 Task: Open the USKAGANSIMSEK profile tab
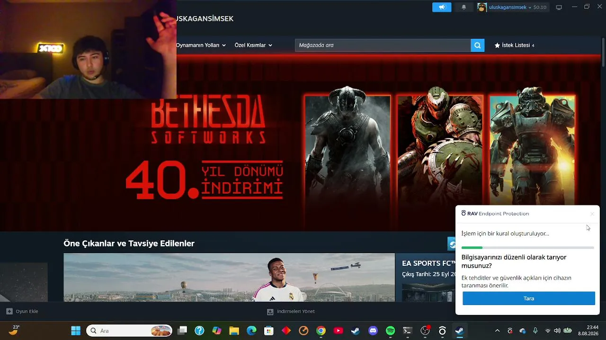tap(205, 19)
